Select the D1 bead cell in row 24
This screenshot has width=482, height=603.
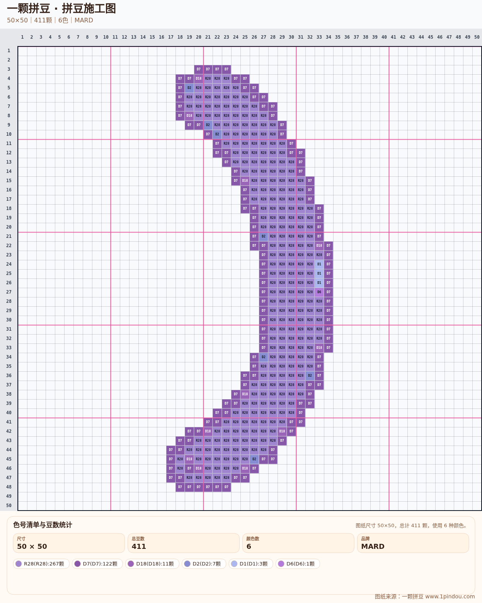tap(319, 264)
